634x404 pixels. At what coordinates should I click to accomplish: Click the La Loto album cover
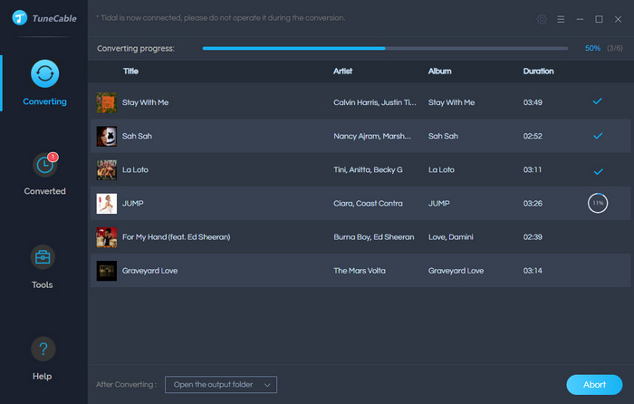click(x=107, y=169)
